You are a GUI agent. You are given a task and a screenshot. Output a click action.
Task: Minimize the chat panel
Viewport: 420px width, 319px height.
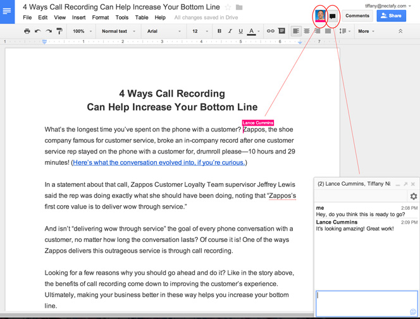point(398,184)
